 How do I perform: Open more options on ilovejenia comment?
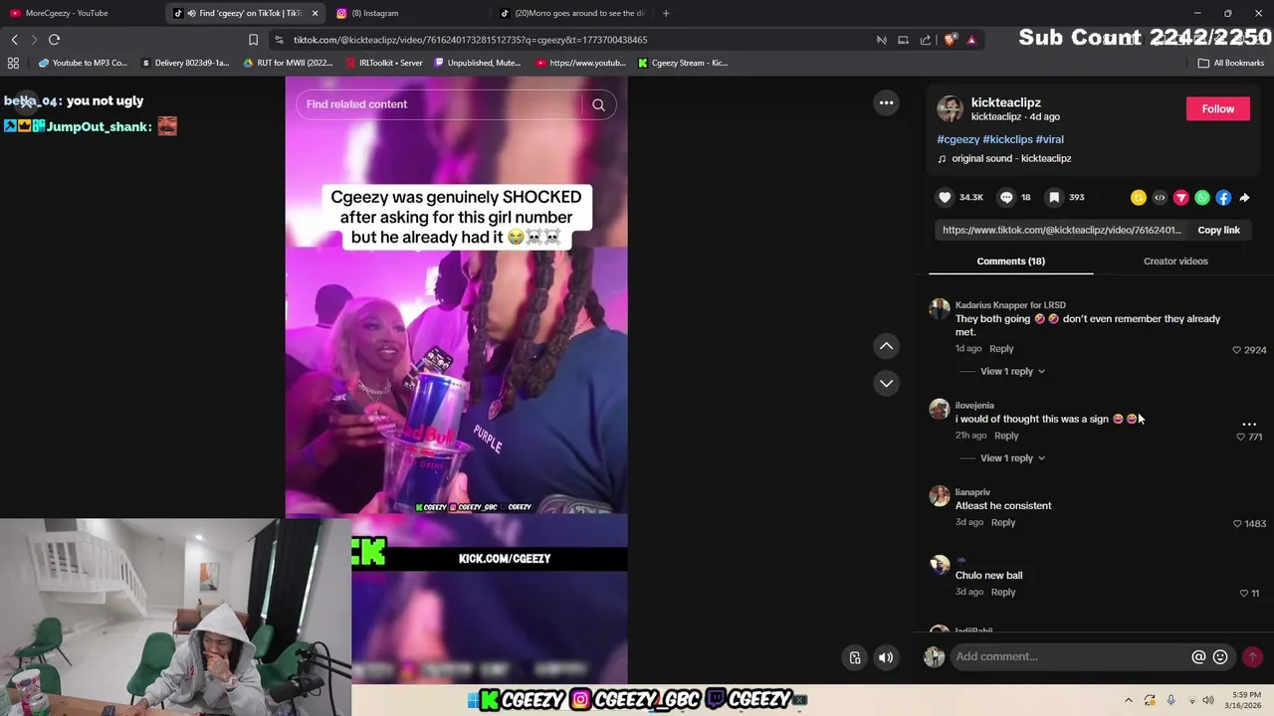[x=1249, y=424]
